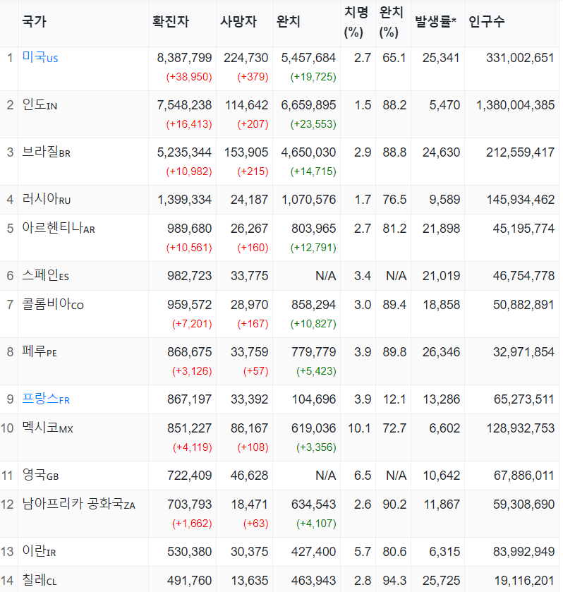Click Colombia recovered value 858,294
This screenshot has height=592, width=563.
click(313, 305)
